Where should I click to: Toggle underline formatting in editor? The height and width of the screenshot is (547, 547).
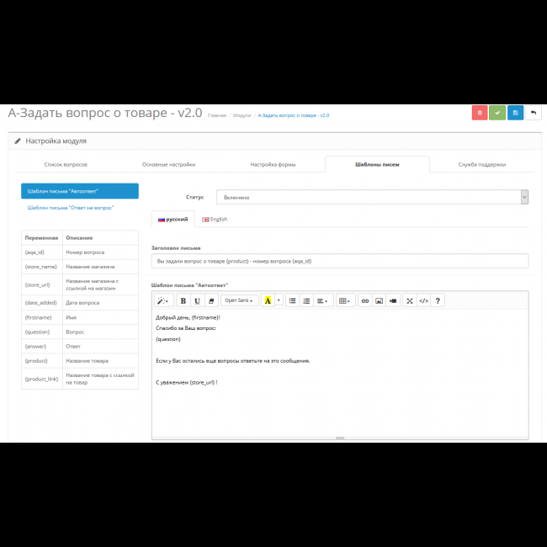[198, 300]
